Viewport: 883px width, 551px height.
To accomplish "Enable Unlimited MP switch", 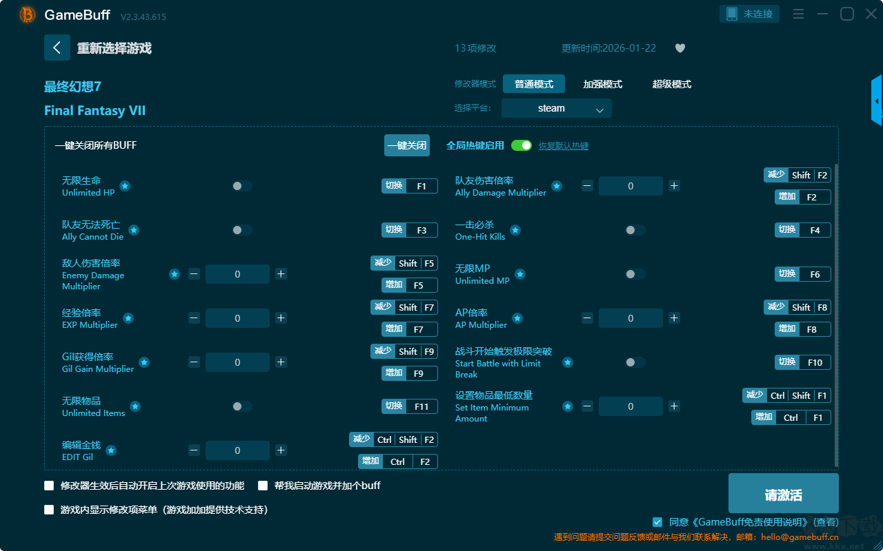I will point(635,274).
